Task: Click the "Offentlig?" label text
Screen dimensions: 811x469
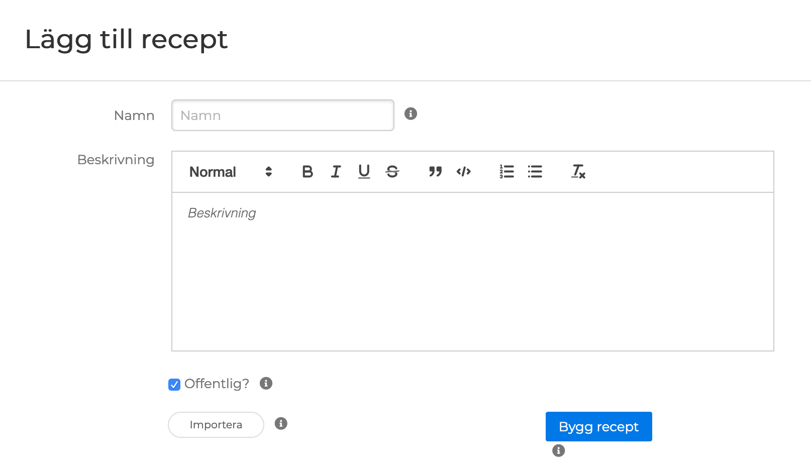Action: pyautogui.click(x=217, y=384)
